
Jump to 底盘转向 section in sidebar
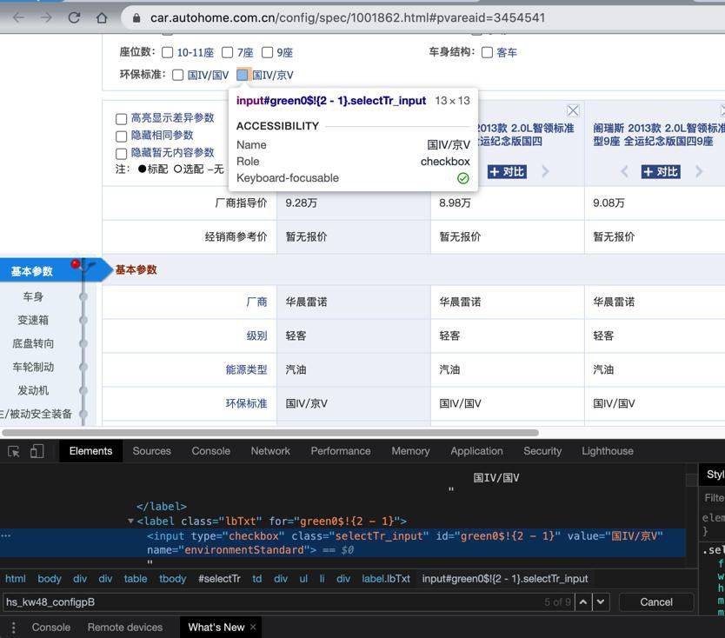pyautogui.click(x=33, y=343)
